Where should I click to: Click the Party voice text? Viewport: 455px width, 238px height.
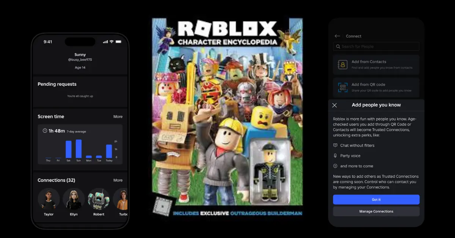(350, 156)
